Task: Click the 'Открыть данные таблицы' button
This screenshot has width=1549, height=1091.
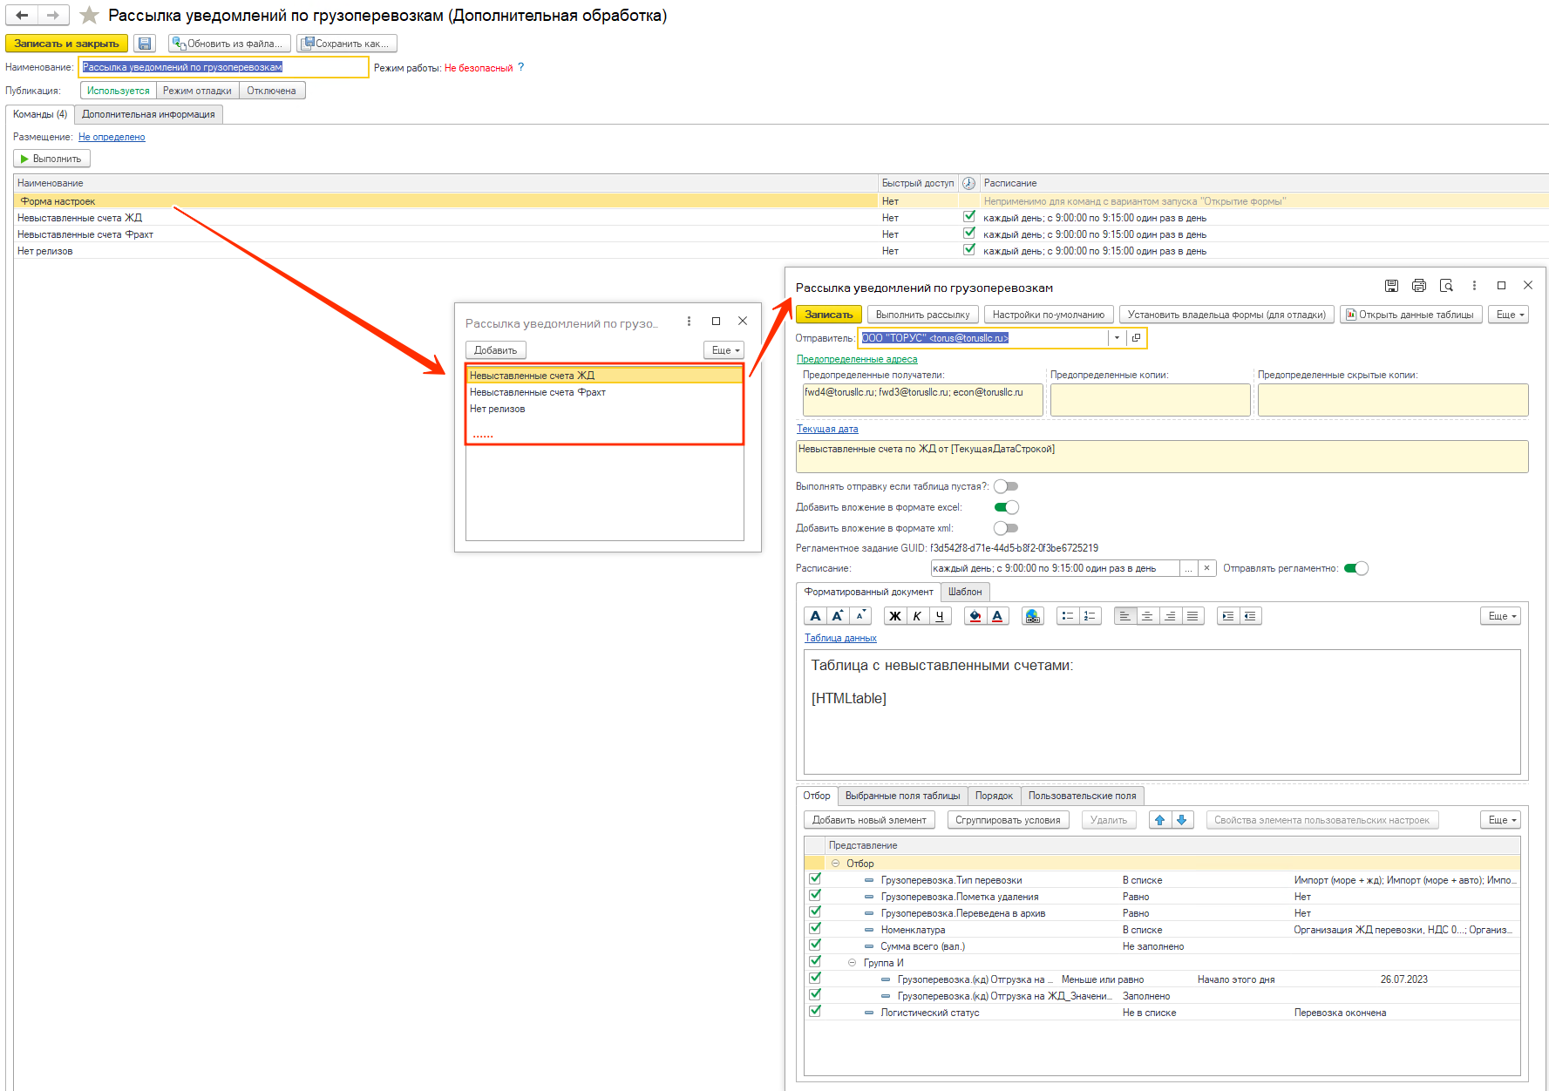Action: (1410, 315)
